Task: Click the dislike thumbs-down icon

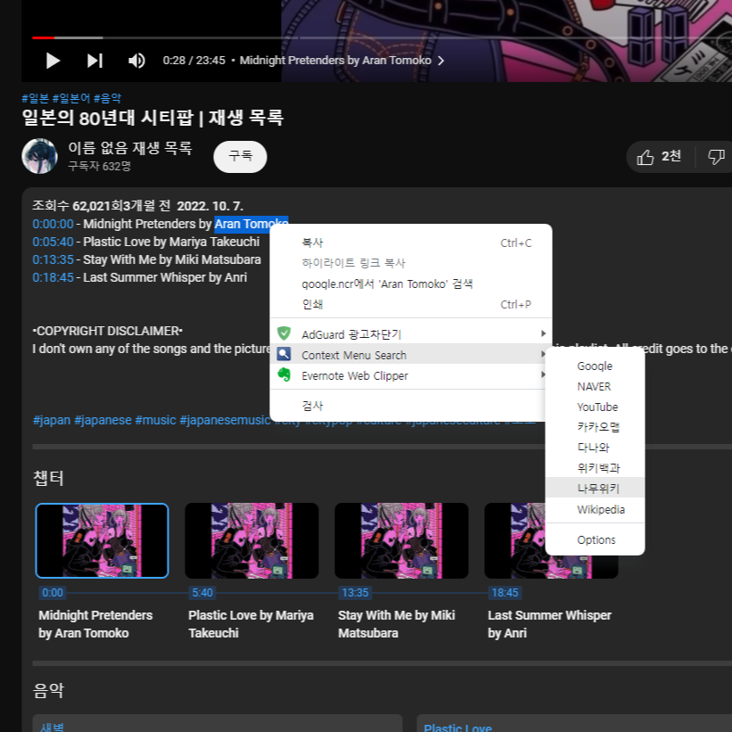Action: point(716,157)
